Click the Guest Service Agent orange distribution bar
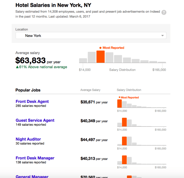This screenshot has width=184, height=178. click(124, 122)
